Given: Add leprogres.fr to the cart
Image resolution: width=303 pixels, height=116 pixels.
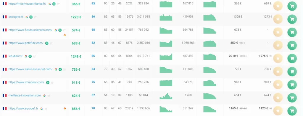Looking at the screenshot, I should (x=292, y=19).
